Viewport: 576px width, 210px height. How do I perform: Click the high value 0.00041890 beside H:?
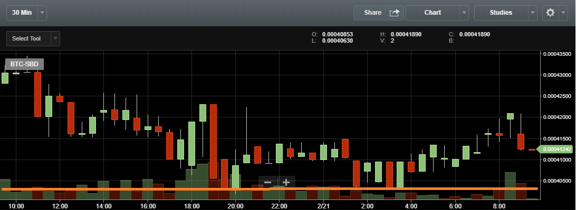406,34
